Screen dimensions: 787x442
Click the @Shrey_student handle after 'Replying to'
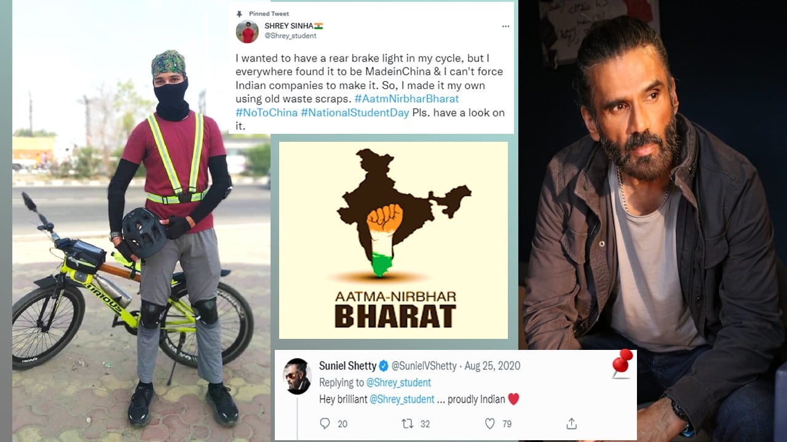point(398,382)
